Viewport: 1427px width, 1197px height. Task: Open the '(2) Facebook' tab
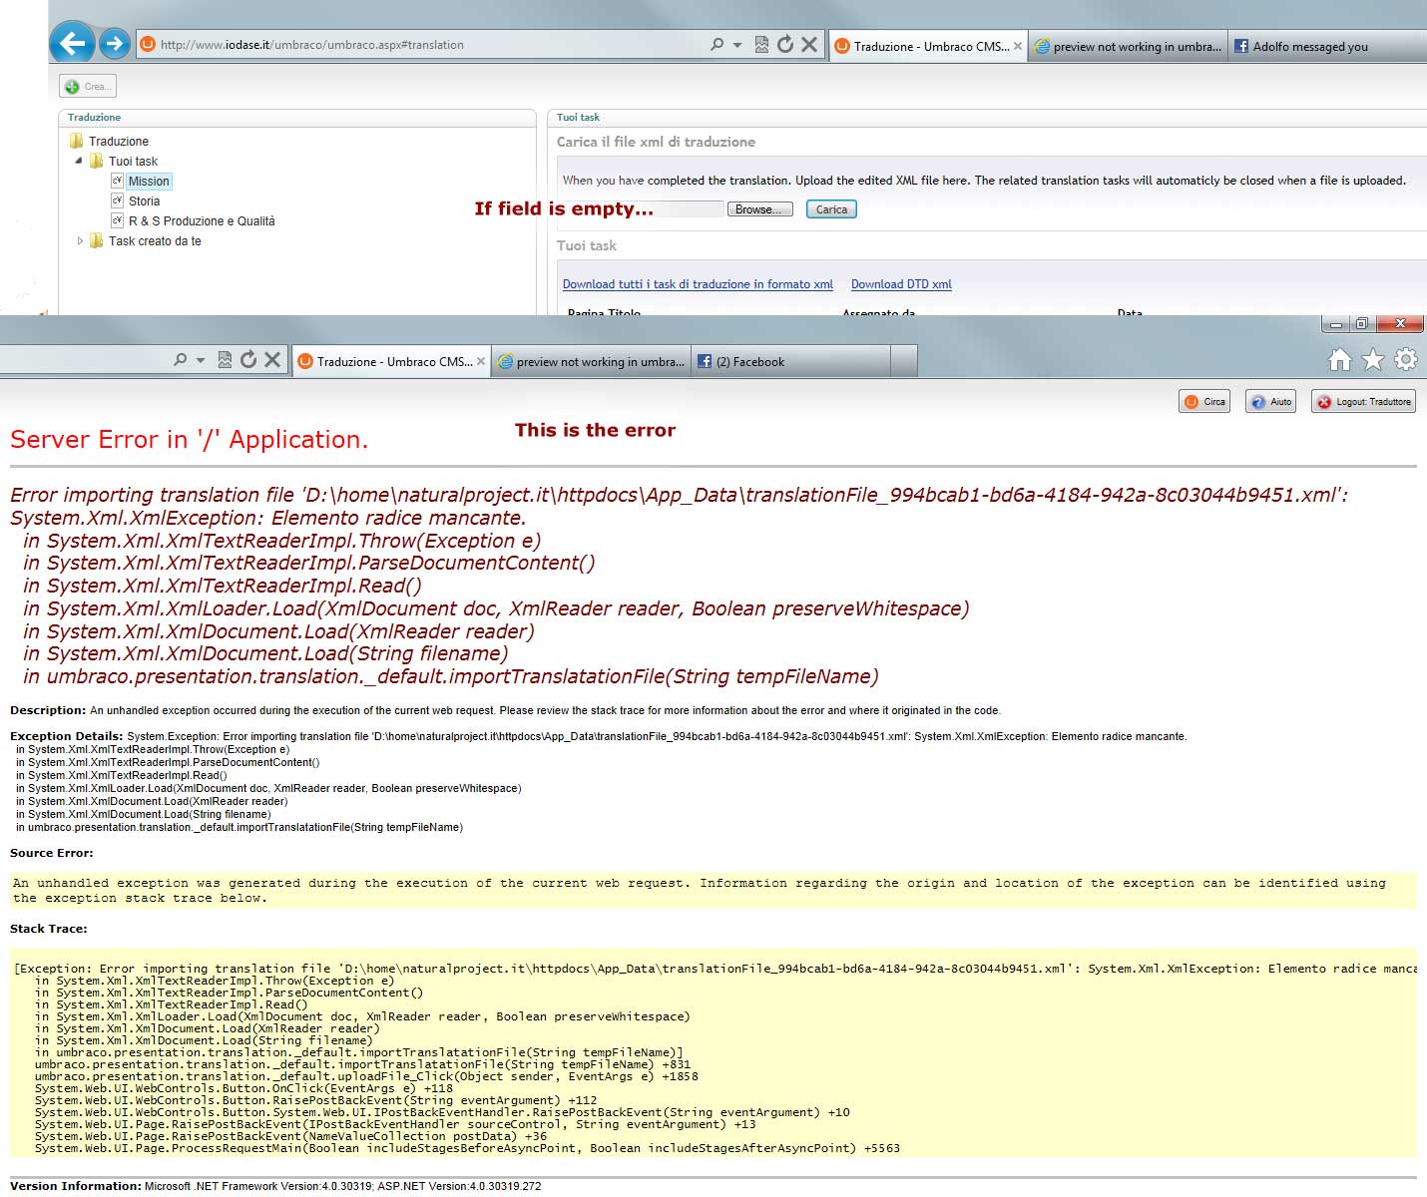click(x=788, y=362)
